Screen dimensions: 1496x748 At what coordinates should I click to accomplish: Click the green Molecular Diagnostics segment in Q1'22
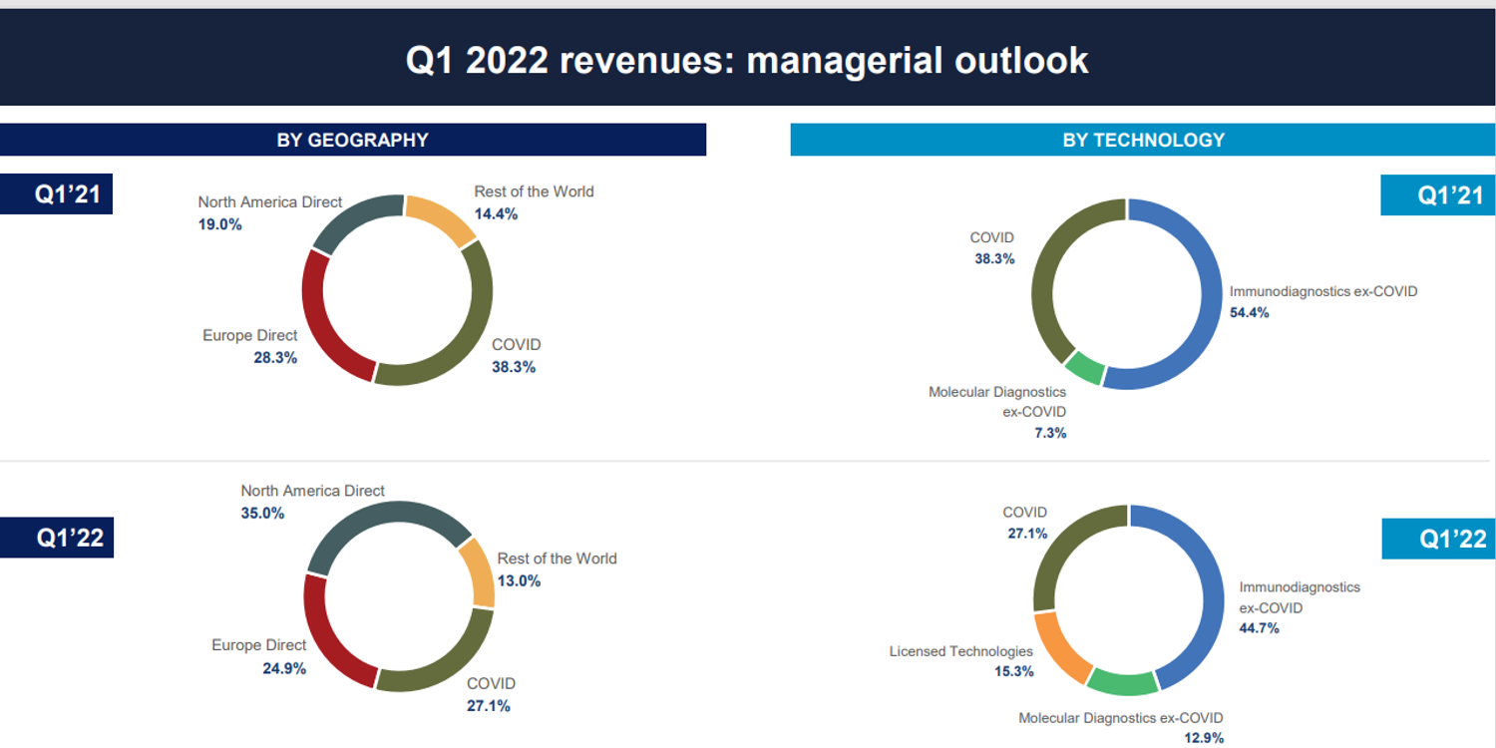[1122, 682]
